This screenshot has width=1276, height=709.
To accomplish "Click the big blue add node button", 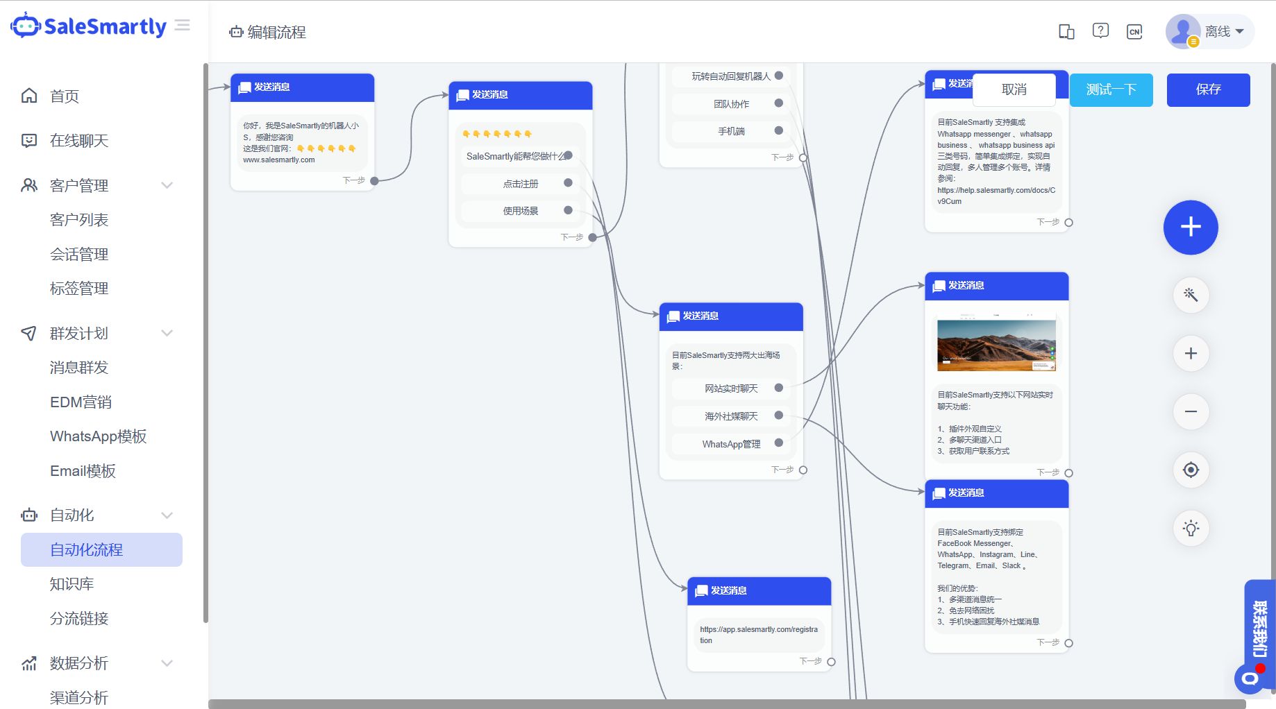I will pos(1191,227).
